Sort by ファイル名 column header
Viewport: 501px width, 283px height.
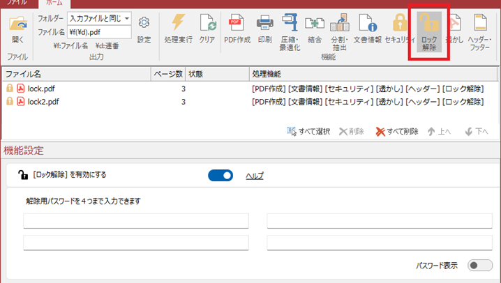coord(77,74)
